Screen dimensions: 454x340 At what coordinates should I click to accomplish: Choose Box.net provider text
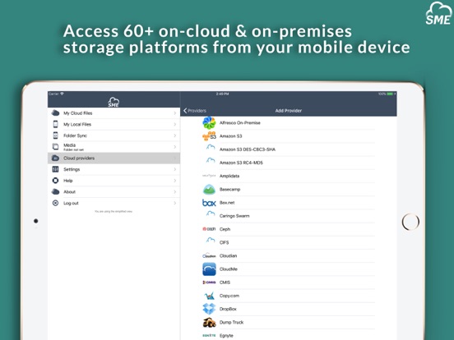pyautogui.click(x=227, y=203)
